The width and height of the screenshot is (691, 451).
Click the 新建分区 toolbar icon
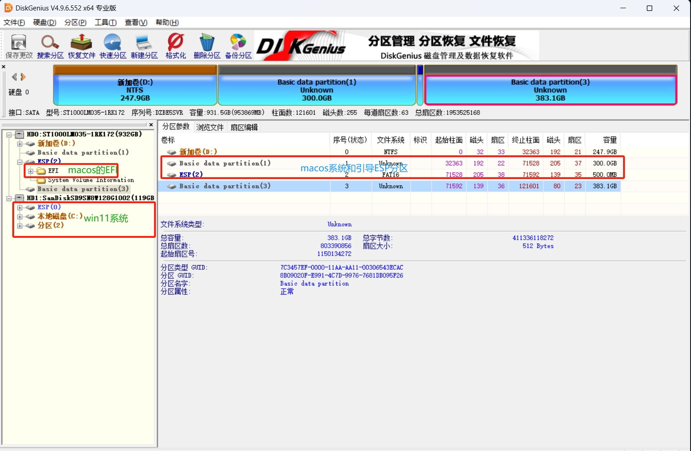click(x=144, y=46)
